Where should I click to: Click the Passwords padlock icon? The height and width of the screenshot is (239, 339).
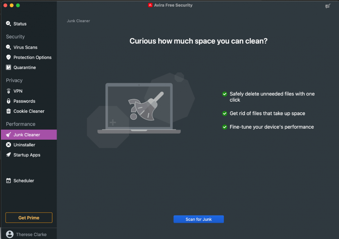pos(8,101)
